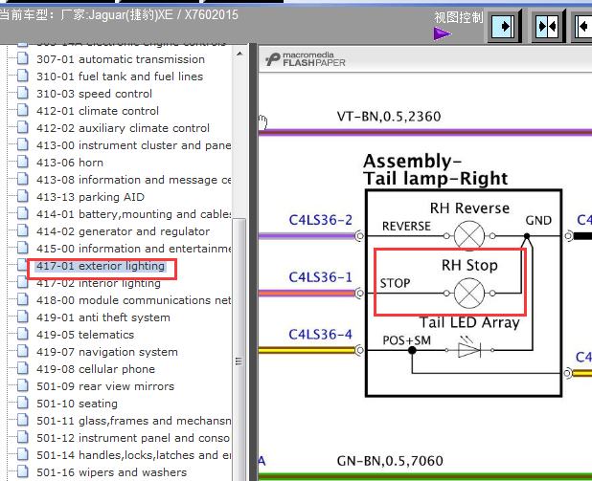Screen dimensions: 592x481
Task: Open 419-01 anti theft system
Action: pos(103,317)
